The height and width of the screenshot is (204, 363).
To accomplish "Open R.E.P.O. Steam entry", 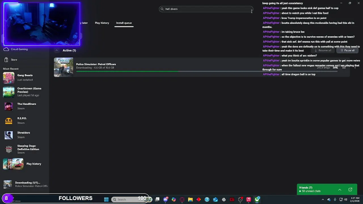I will coord(25,121).
